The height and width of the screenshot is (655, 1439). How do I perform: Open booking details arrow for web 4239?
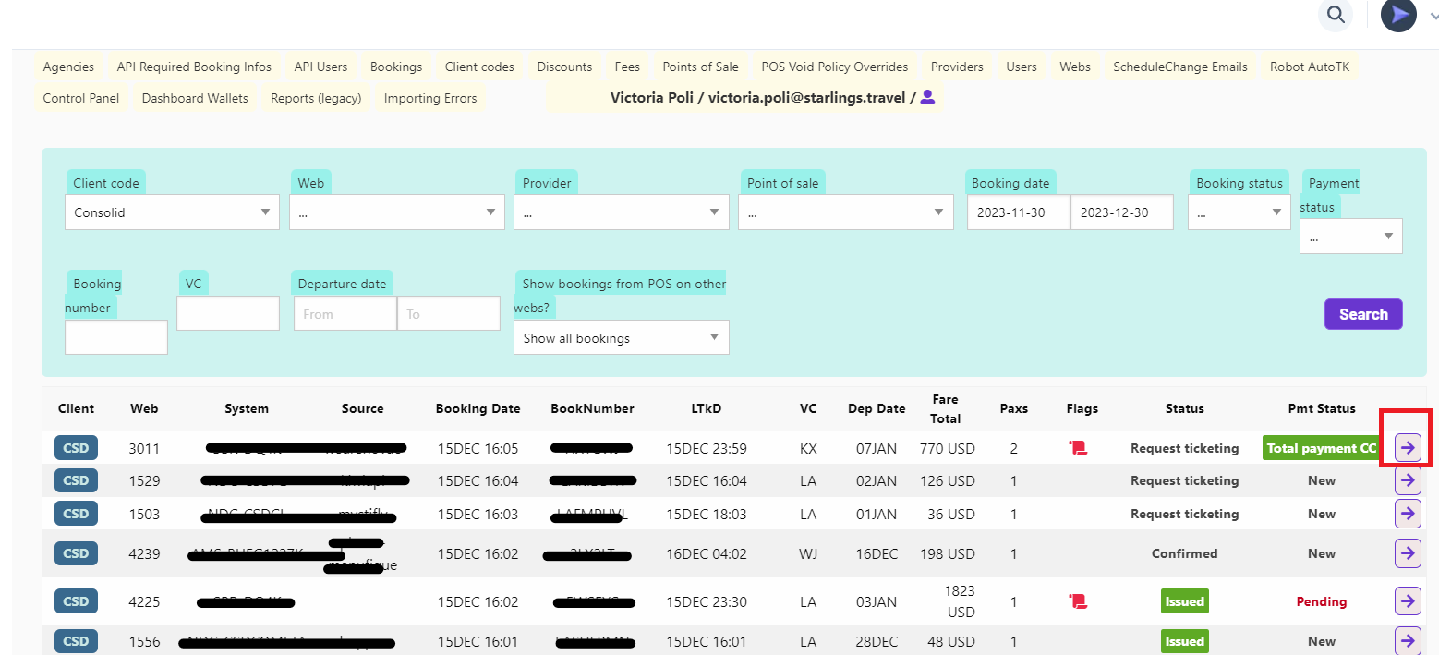click(1407, 553)
